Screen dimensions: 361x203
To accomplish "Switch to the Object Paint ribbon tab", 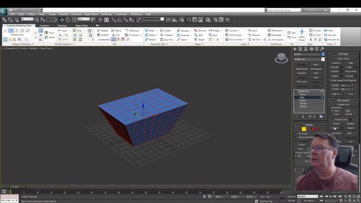I will point(81,25).
